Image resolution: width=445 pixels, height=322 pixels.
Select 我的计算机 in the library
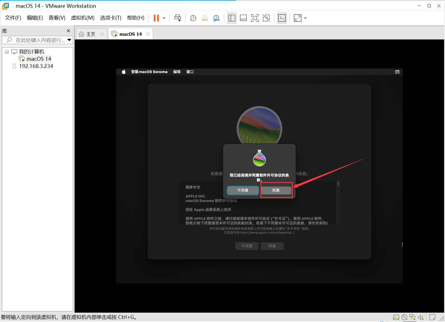point(31,52)
